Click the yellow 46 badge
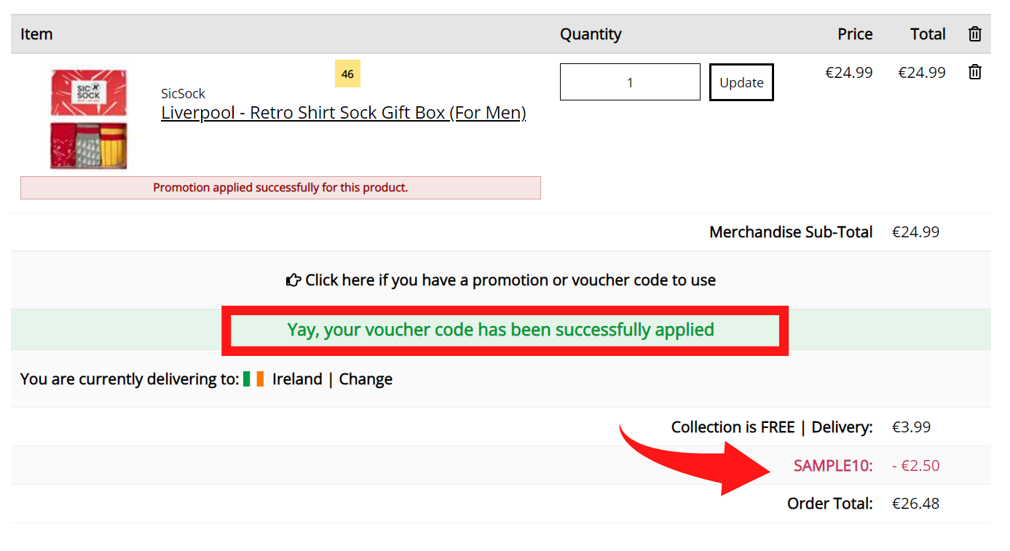The image size is (1010, 551). 347,74
